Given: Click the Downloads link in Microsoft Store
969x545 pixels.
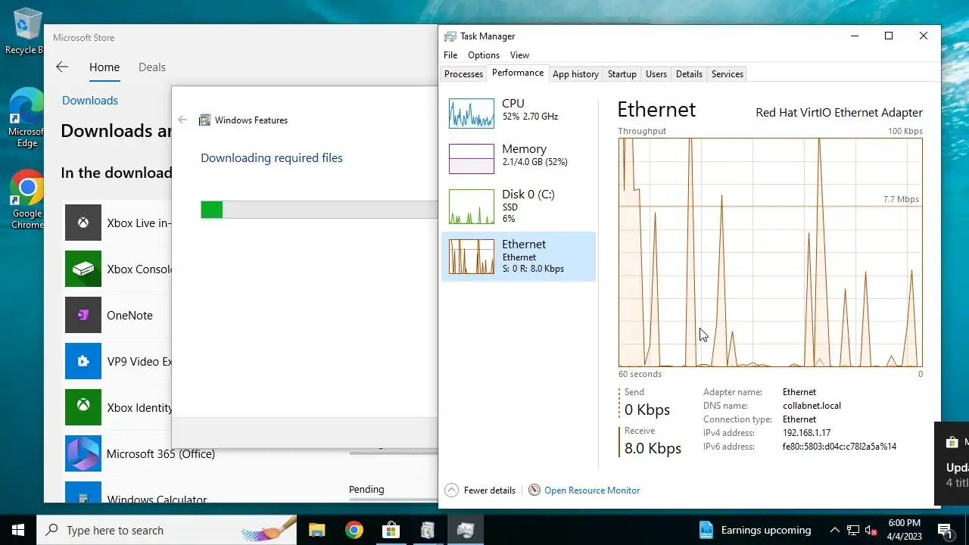Looking at the screenshot, I should point(90,101).
